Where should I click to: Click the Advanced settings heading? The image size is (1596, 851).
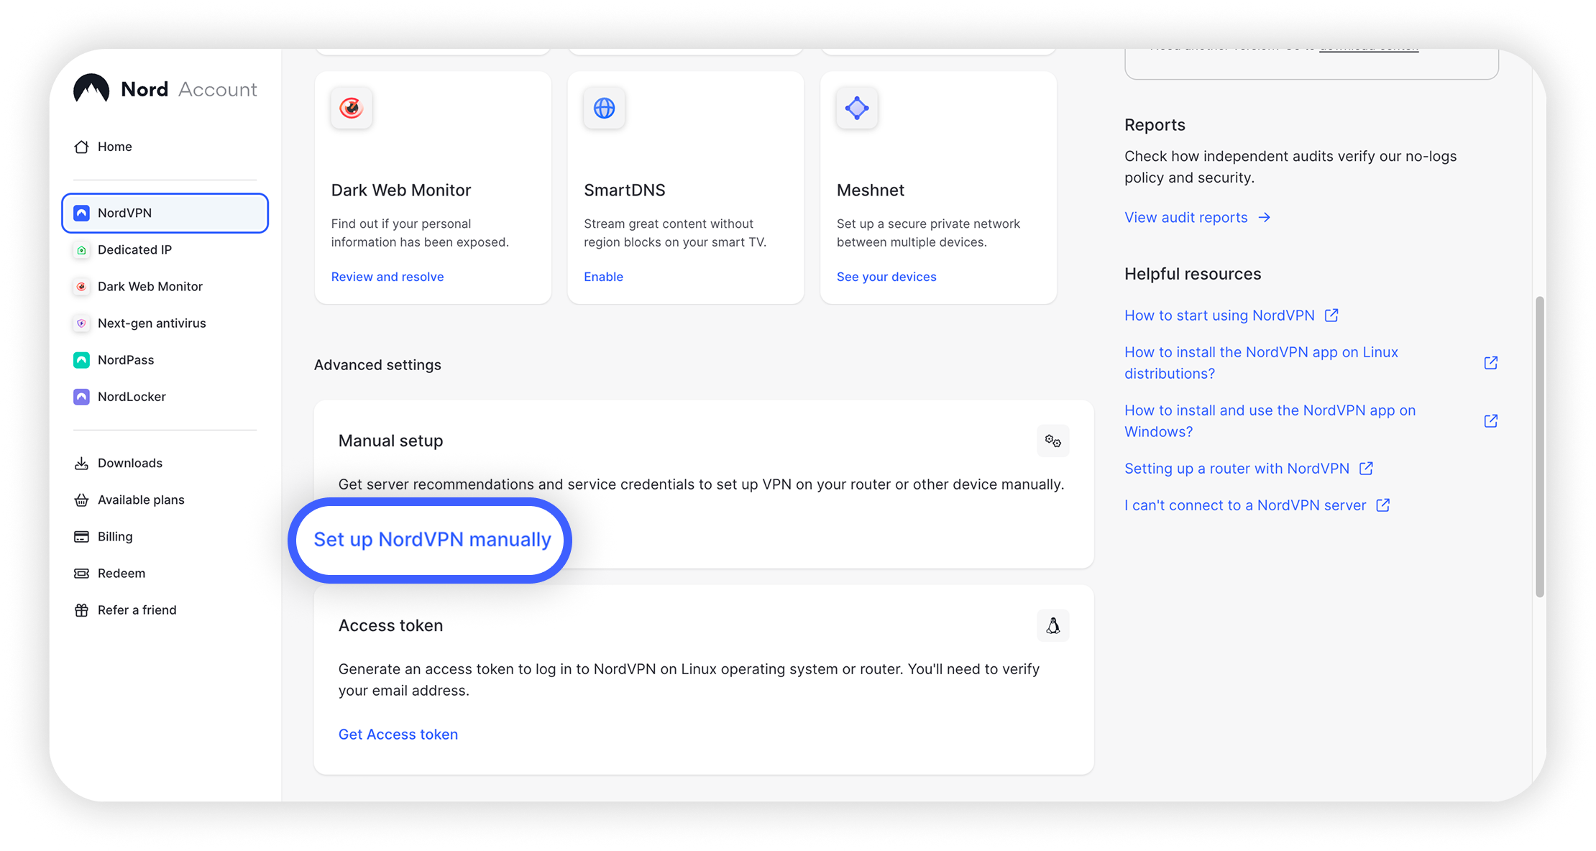point(377,365)
